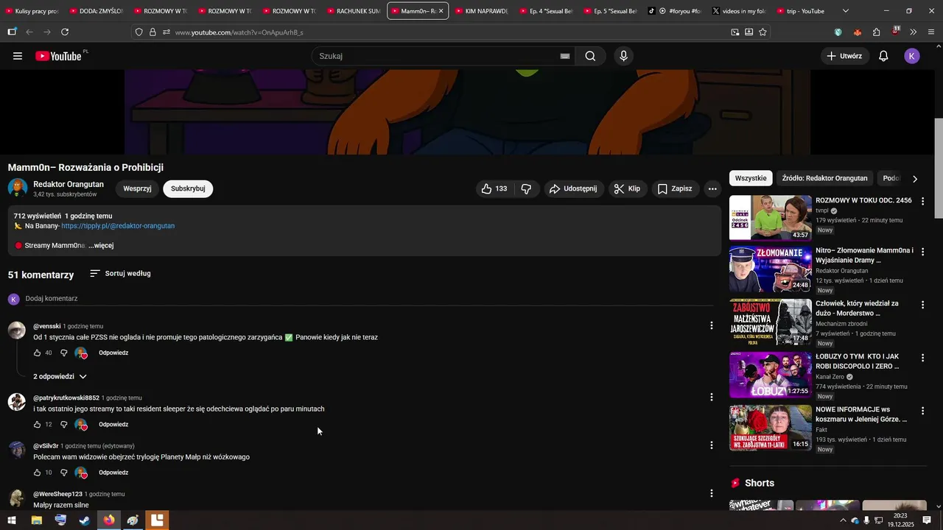
Task: Open File Explorer from taskbar
Action: tap(36, 520)
